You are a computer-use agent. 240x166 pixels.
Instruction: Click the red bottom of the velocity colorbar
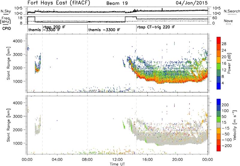click(x=219, y=148)
